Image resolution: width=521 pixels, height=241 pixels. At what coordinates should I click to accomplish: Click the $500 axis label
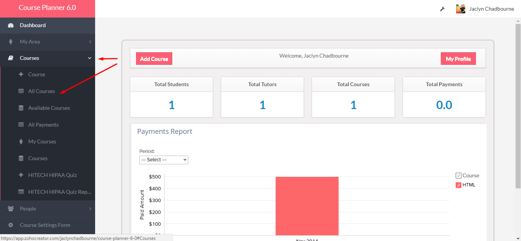click(155, 177)
